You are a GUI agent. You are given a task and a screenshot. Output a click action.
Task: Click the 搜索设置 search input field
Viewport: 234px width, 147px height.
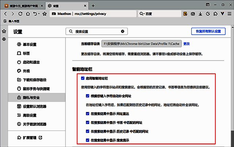(x=95, y=31)
